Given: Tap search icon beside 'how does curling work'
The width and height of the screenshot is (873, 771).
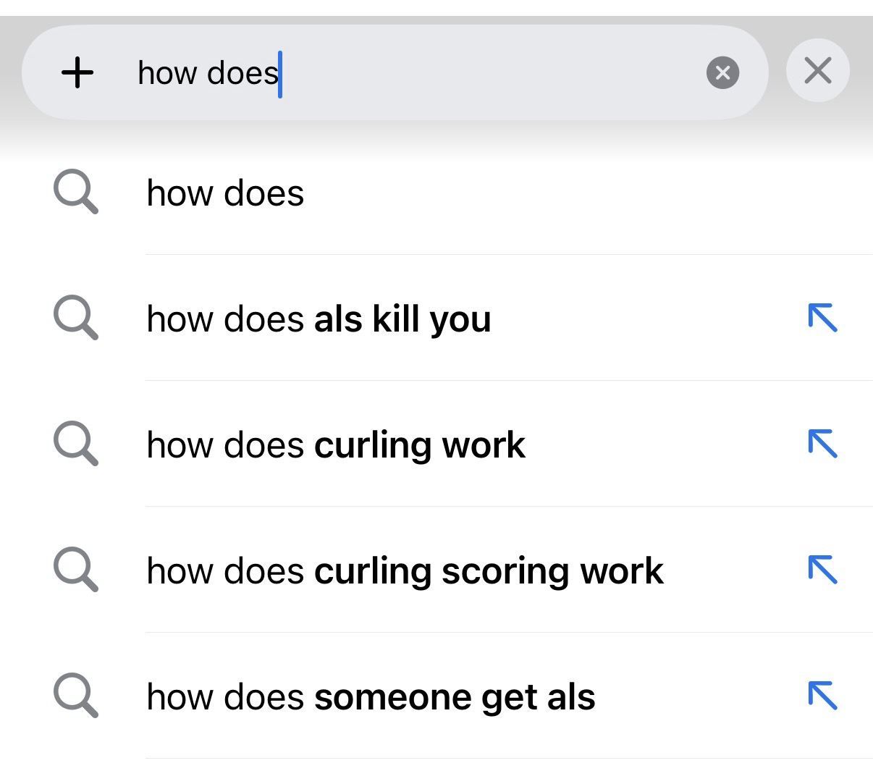Looking at the screenshot, I should click(x=75, y=445).
